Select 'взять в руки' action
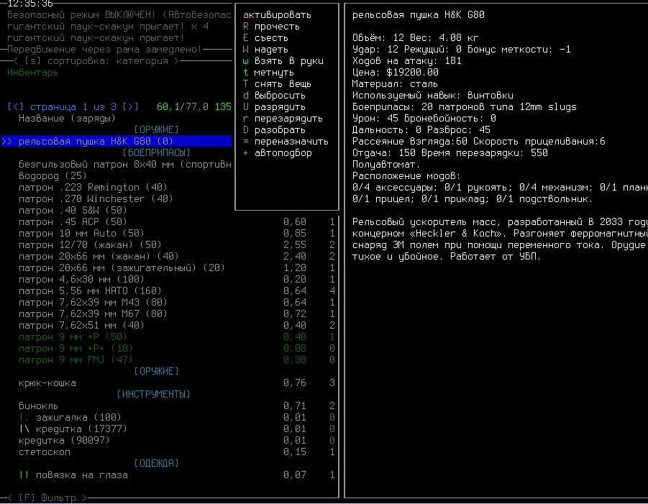This screenshot has height=504, width=648. coord(283,61)
